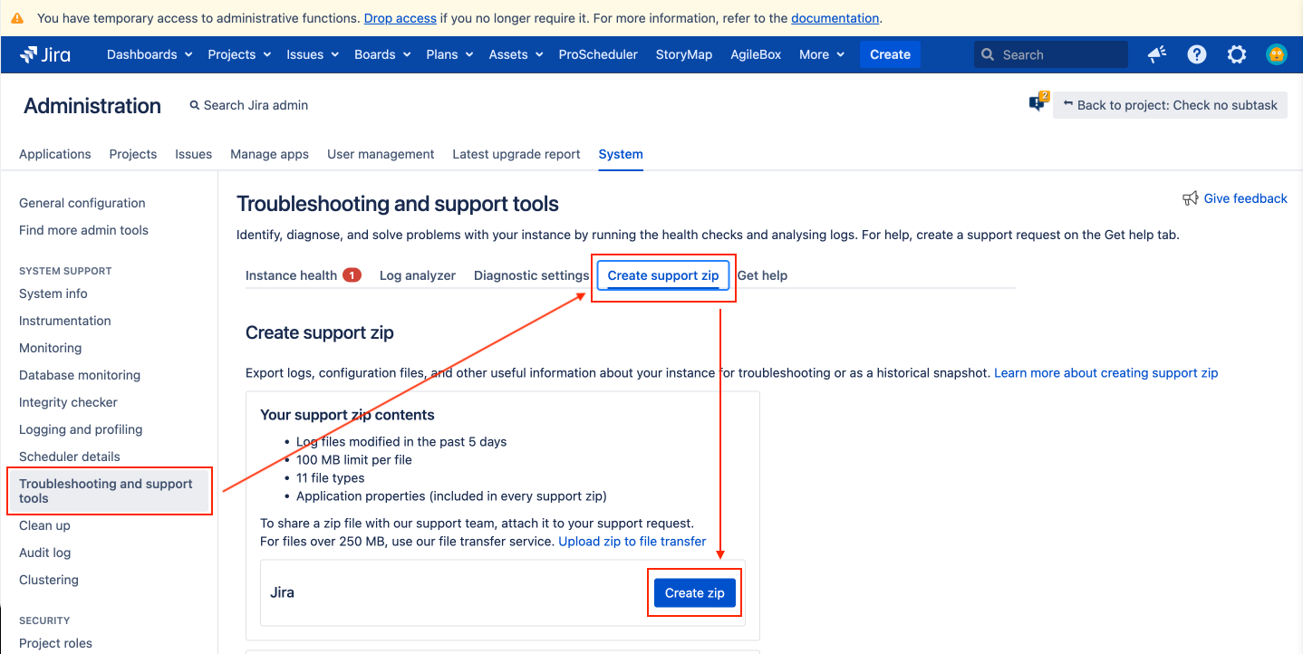Viewport: 1303px width, 654px height.
Task: Open the notifications megaphone icon
Action: pyautogui.click(x=1157, y=54)
